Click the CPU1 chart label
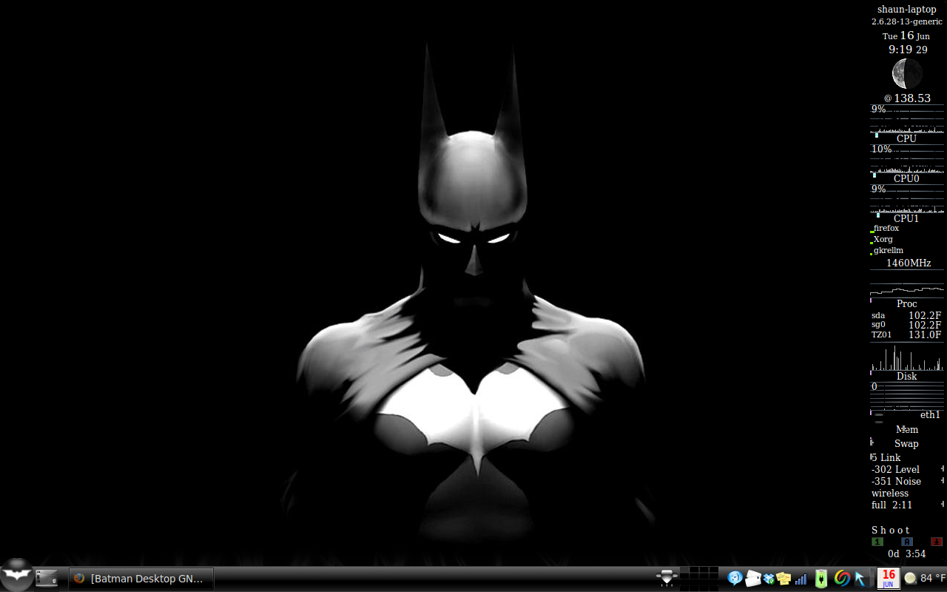The width and height of the screenshot is (947, 592). point(906,218)
